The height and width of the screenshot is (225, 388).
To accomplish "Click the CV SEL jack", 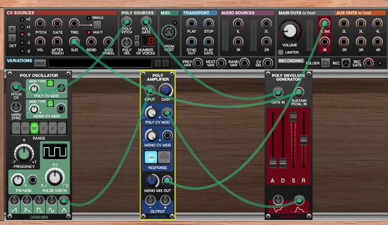I will point(267,63).
